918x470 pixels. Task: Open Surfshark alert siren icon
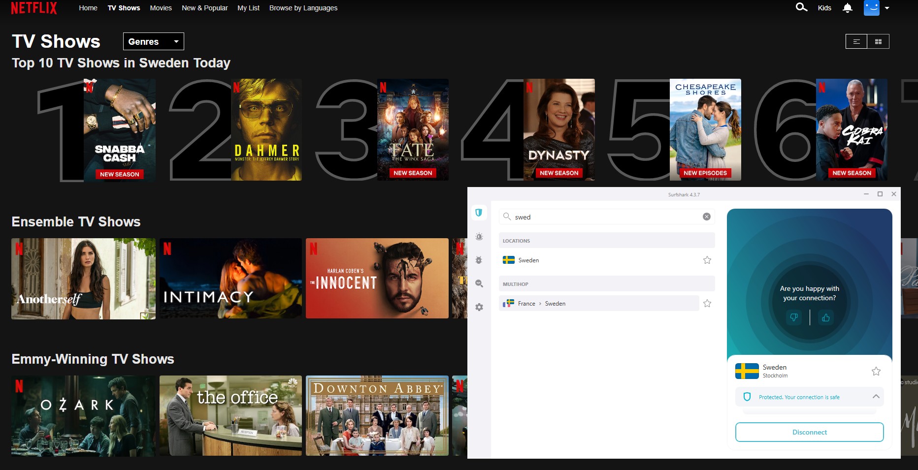(x=479, y=236)
